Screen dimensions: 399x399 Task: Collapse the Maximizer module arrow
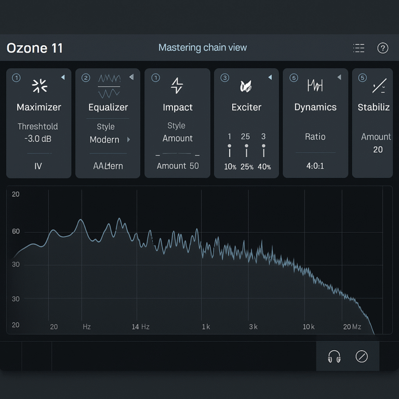point(63,77)
